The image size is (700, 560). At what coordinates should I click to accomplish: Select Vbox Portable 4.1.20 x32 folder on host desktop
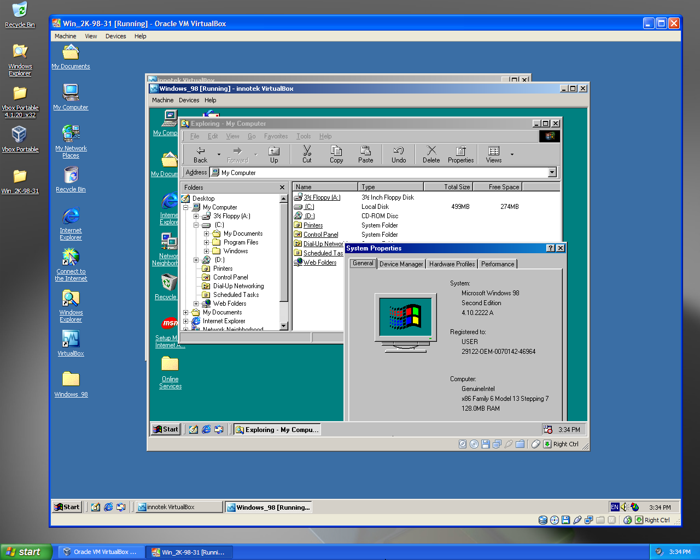point(20,102)
